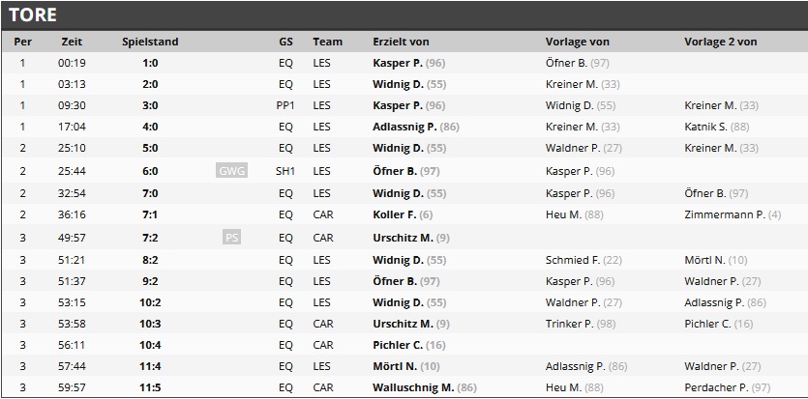Select the 'Spielstand' column header

pos(150,42)
